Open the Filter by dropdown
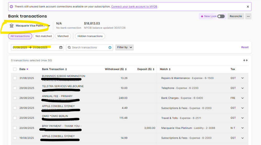 124,47
